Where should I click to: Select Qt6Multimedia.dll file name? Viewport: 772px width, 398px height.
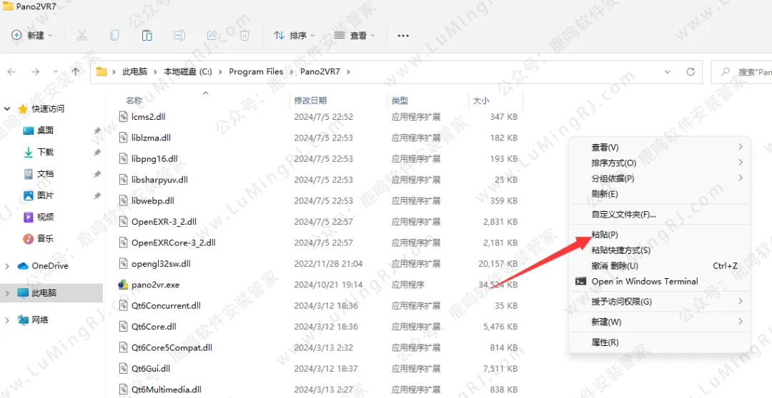(x=167, y=389)
